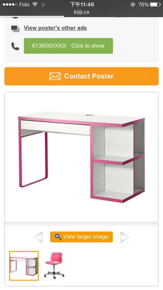Select the desk thumbnail

[x=24, y=266]
